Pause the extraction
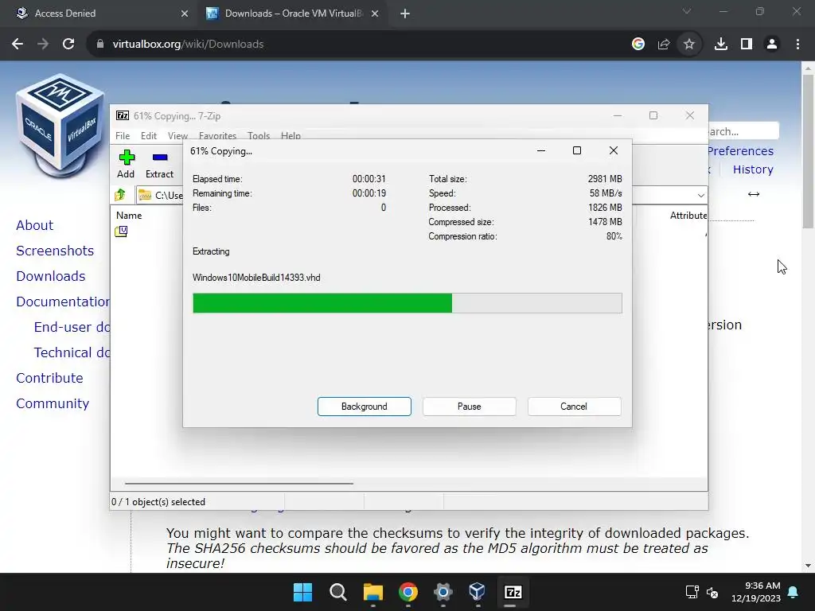Screen dimensions: 815x611 (x=470, y=407)
